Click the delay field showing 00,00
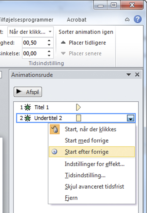Viewport: 147px width, 213px height. (x=35, y=53)
